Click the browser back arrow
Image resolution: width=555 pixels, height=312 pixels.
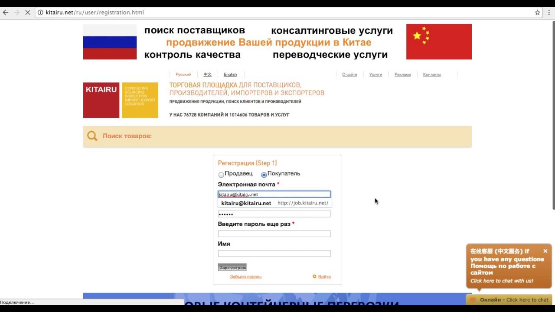click(6, 13)
